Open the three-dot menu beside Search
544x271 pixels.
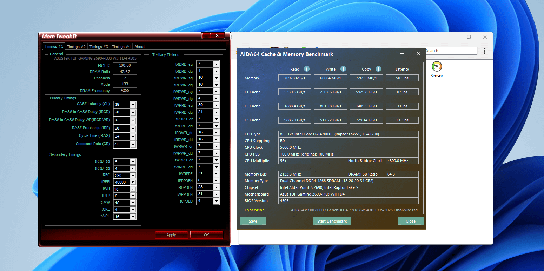coord(485,51)
